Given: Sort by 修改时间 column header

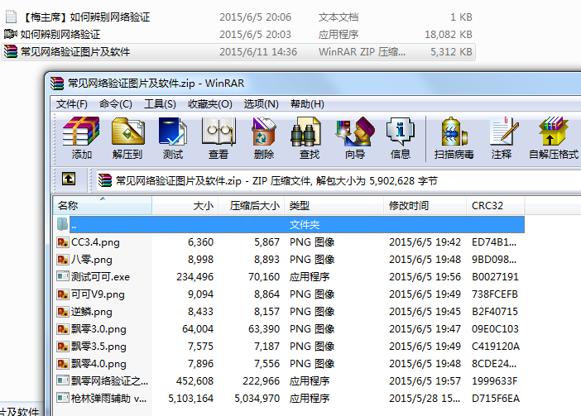Looking at the screenshot, I should (425, 205).
